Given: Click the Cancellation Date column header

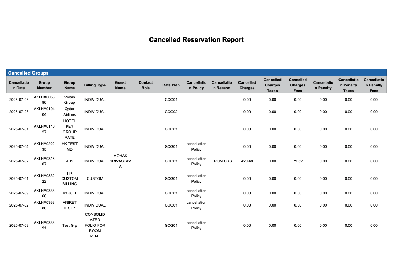Looking at the screenshot, I should click(x=19, y=85).
